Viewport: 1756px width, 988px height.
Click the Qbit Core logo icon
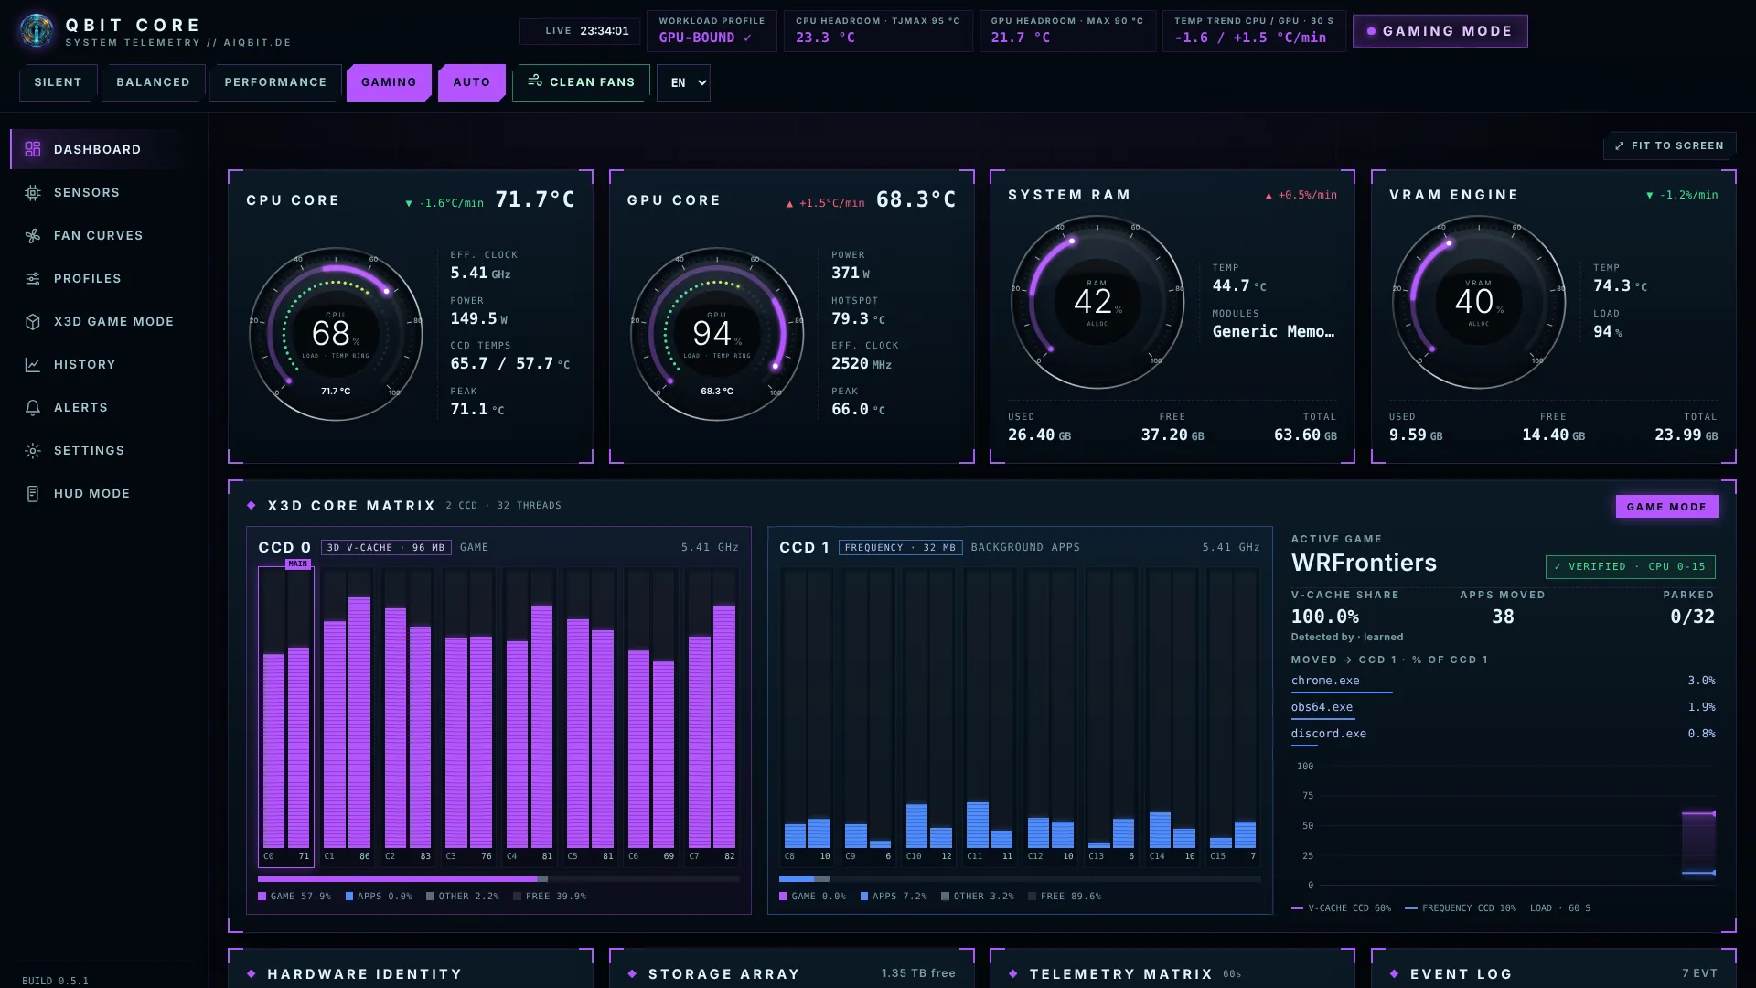(x=37, y=30)
